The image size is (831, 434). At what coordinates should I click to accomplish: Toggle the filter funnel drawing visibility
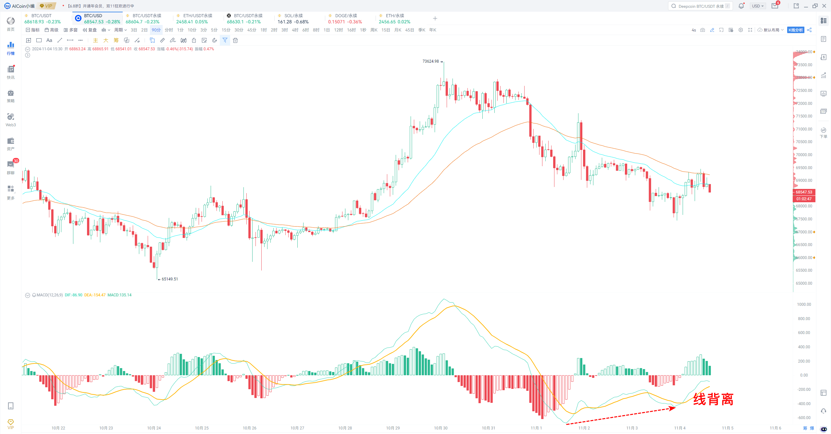(x=225, y=40)
